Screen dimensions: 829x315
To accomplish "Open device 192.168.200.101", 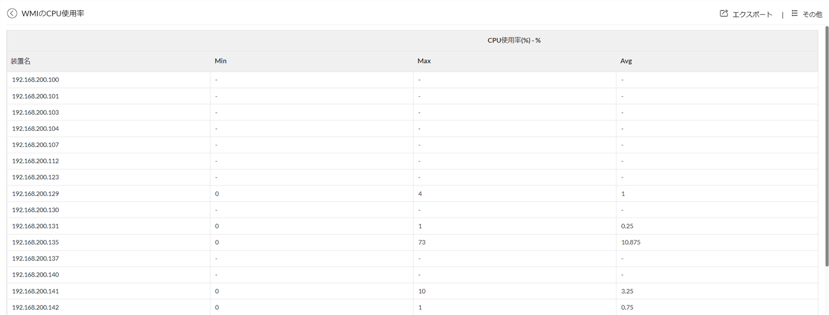I will [35, 96].
